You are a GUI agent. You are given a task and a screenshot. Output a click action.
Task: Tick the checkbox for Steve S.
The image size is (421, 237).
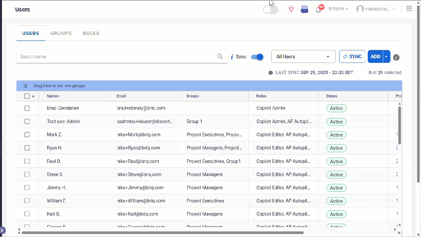pyautogui.click(x=27, y=174)
